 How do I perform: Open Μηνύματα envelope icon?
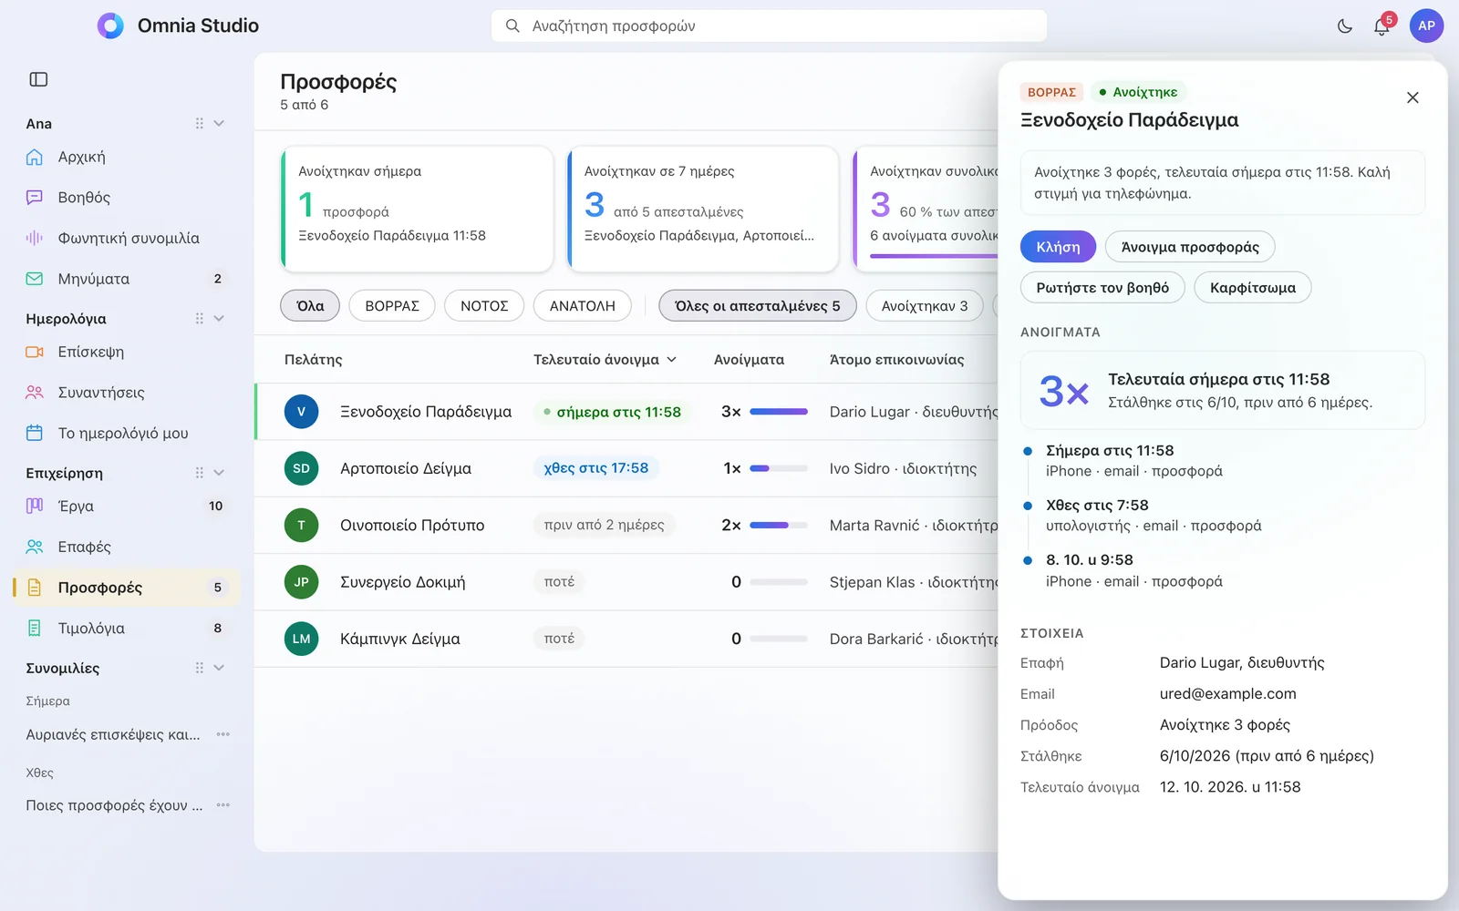pyautogui.click(x=35, y=279)
